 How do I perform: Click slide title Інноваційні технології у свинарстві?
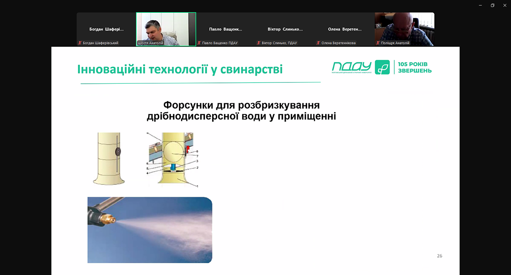click(180, 69)
